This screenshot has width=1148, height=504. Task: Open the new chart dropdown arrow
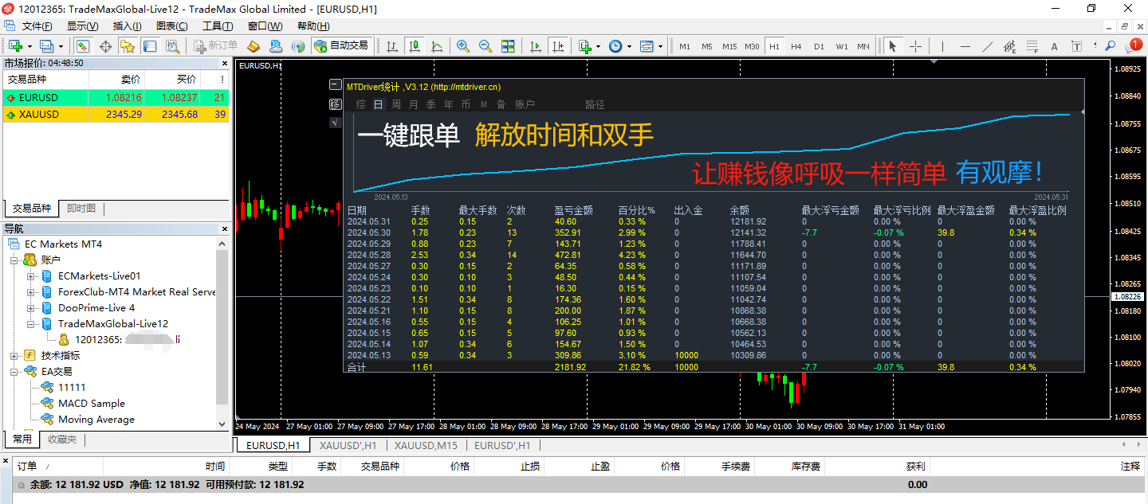tap(30, 46)
